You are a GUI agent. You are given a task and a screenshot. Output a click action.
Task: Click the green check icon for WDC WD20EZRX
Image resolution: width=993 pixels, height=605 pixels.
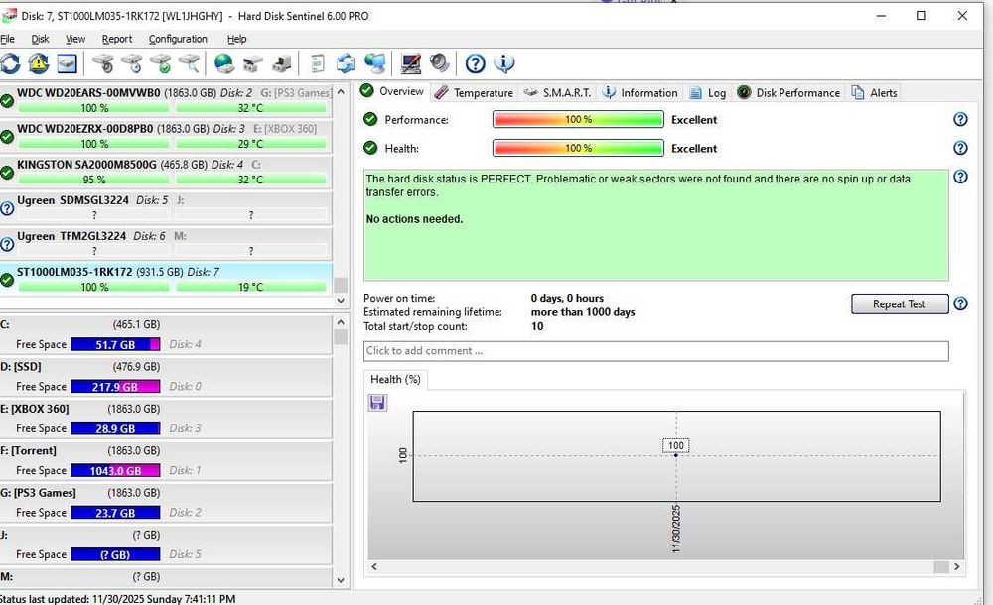7,137
